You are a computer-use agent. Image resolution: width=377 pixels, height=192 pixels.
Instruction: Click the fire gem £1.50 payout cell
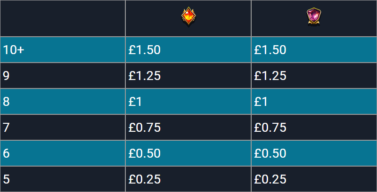pyautogui.click(x=188, y=50)
